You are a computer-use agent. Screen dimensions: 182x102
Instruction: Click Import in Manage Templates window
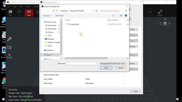click(133, 63)
